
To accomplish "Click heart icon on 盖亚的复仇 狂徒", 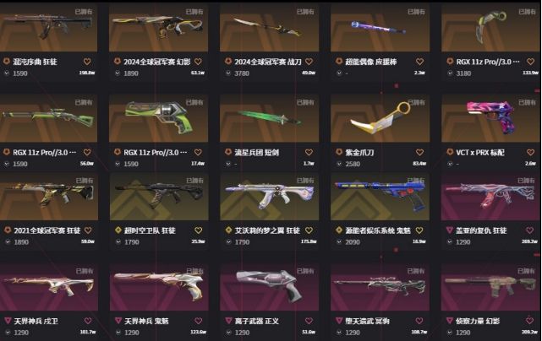I will [530, 230].
